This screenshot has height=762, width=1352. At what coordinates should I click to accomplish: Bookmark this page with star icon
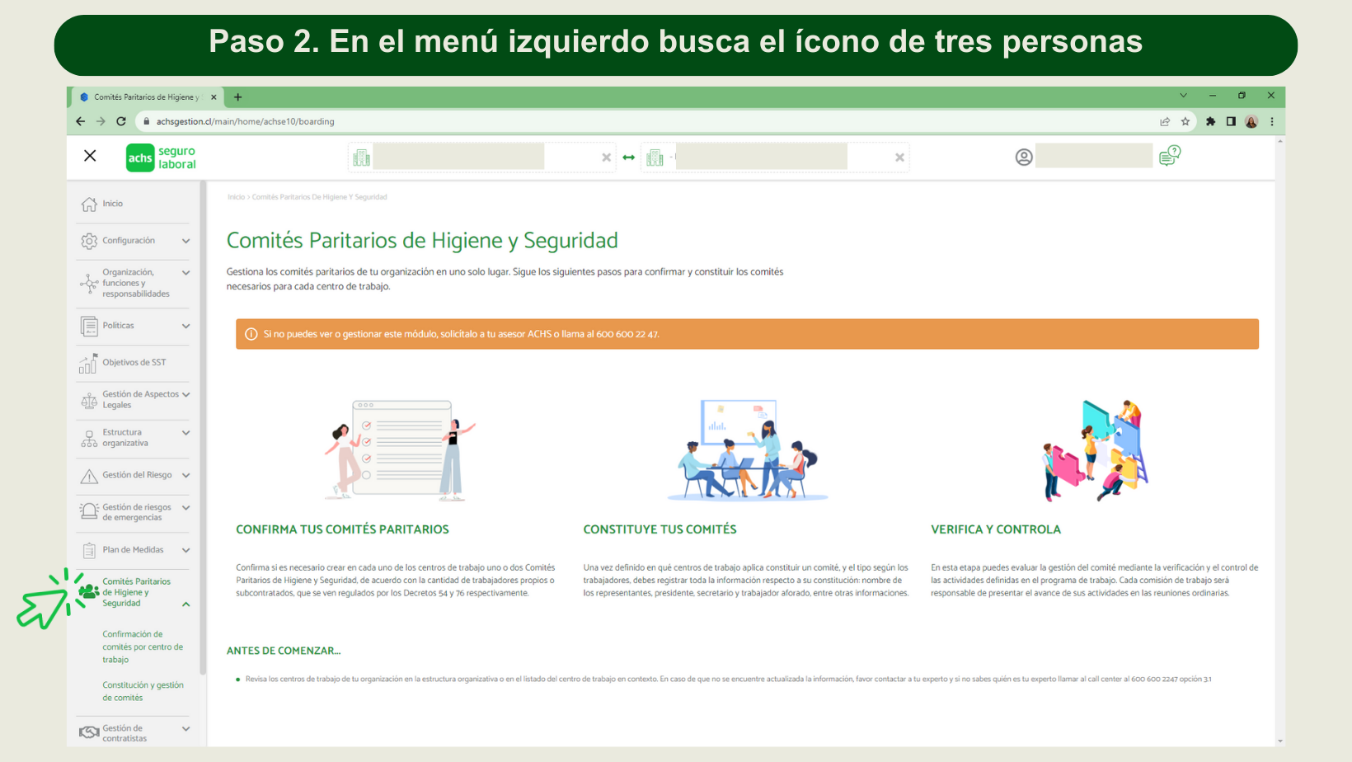click(x=1185, y=121)
